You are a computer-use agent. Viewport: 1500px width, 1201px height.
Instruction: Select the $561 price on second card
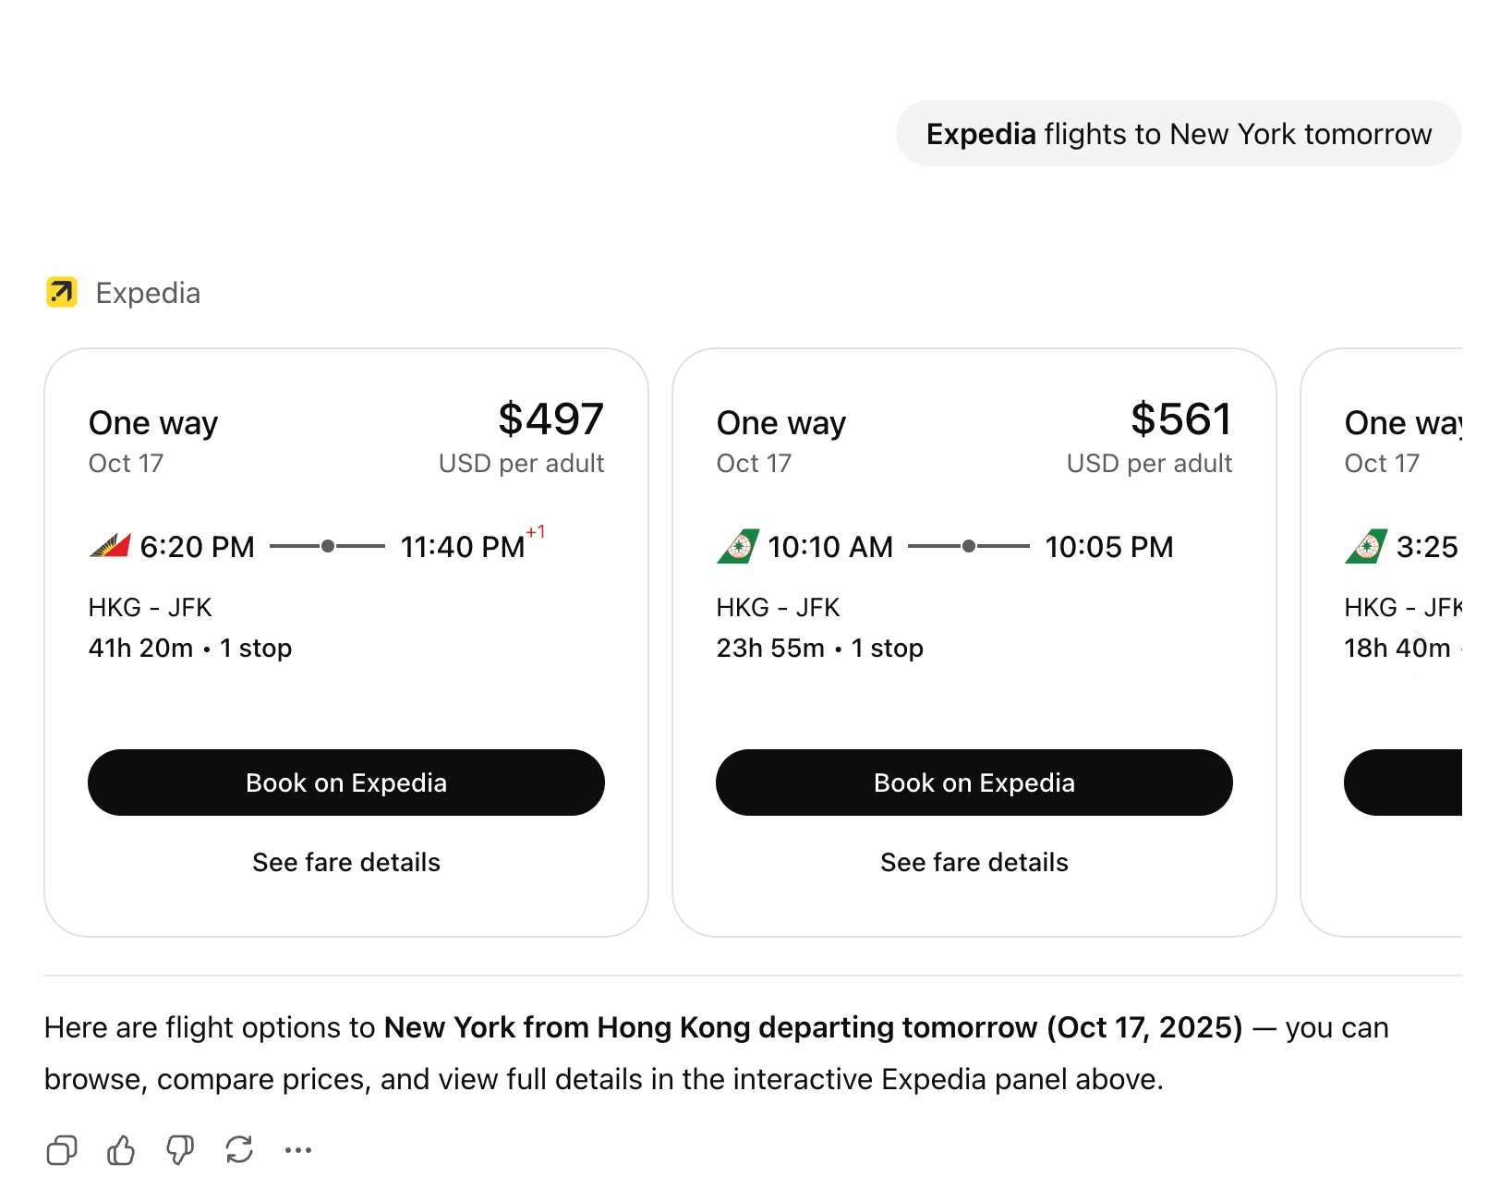1181,419
